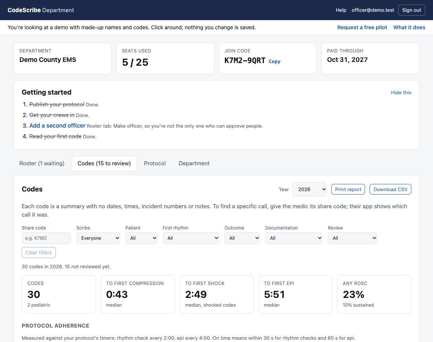Copy the join code K7M2-9QRT

(x=275, y=61)
